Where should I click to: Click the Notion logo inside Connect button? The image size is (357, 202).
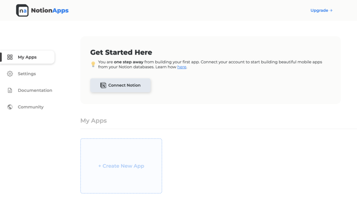click(x=103, y=85)
